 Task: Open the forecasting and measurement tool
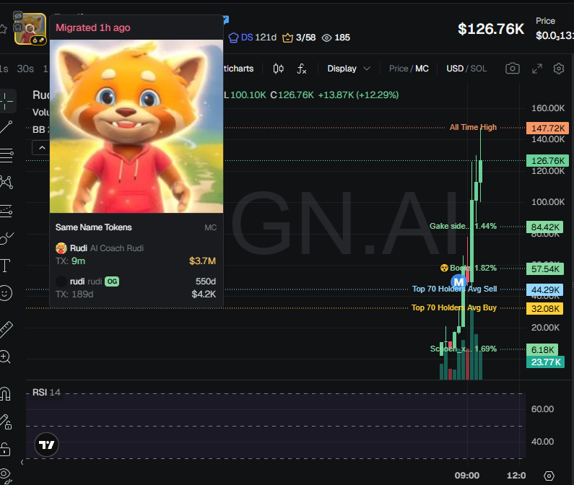click(6, 211)
